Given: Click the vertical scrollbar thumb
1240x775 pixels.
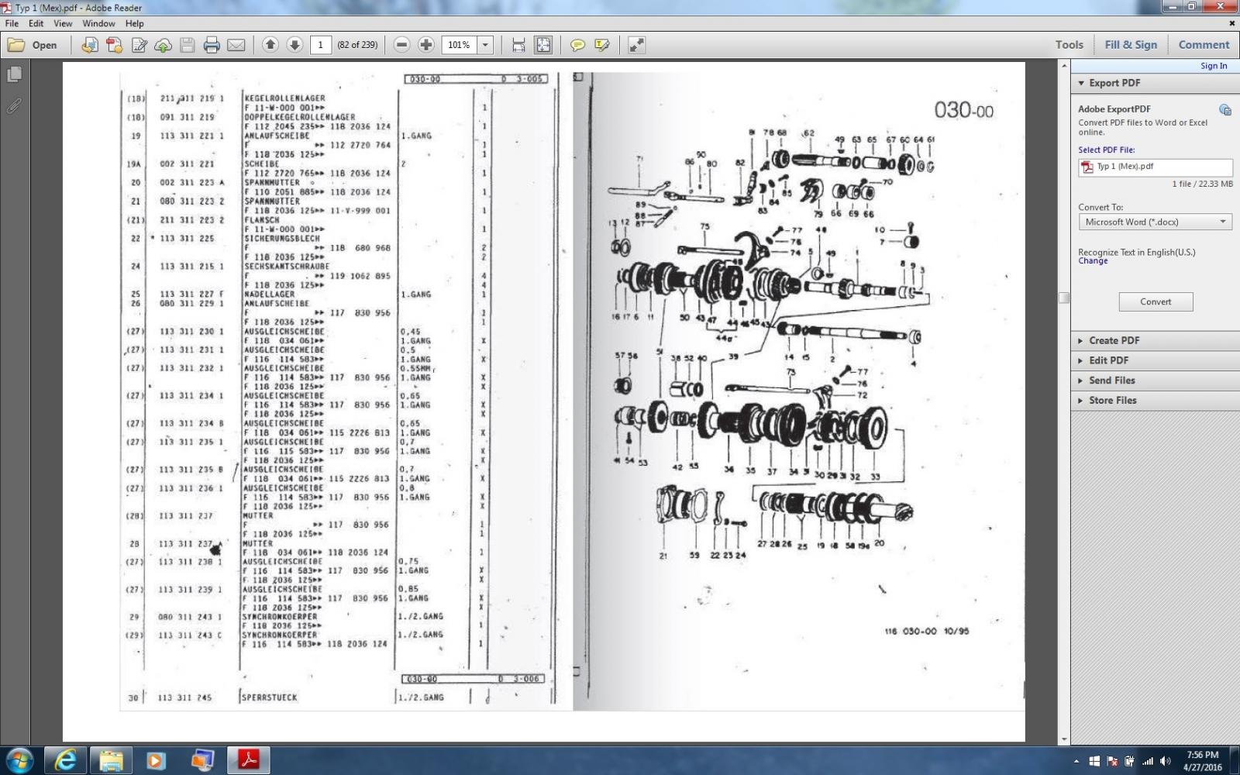Looking at the screenshot, I should click(x=1064, y=298).
